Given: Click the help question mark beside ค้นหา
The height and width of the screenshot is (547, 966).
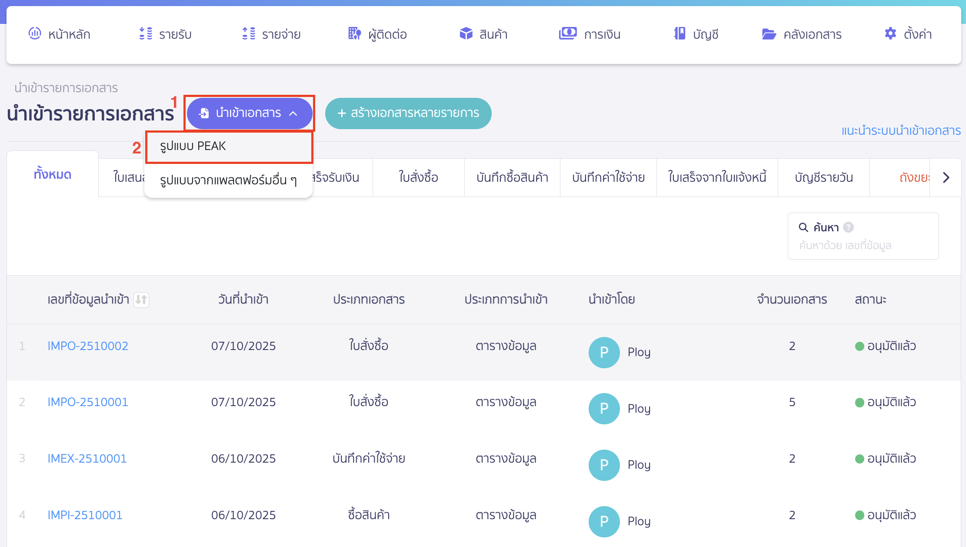Looking at the screenshot, I should 848,227.
